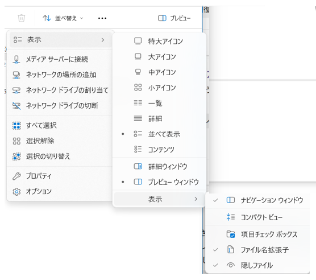The image size is (316, 280).
Task: Select 詳細 details view
Action: 159,118
